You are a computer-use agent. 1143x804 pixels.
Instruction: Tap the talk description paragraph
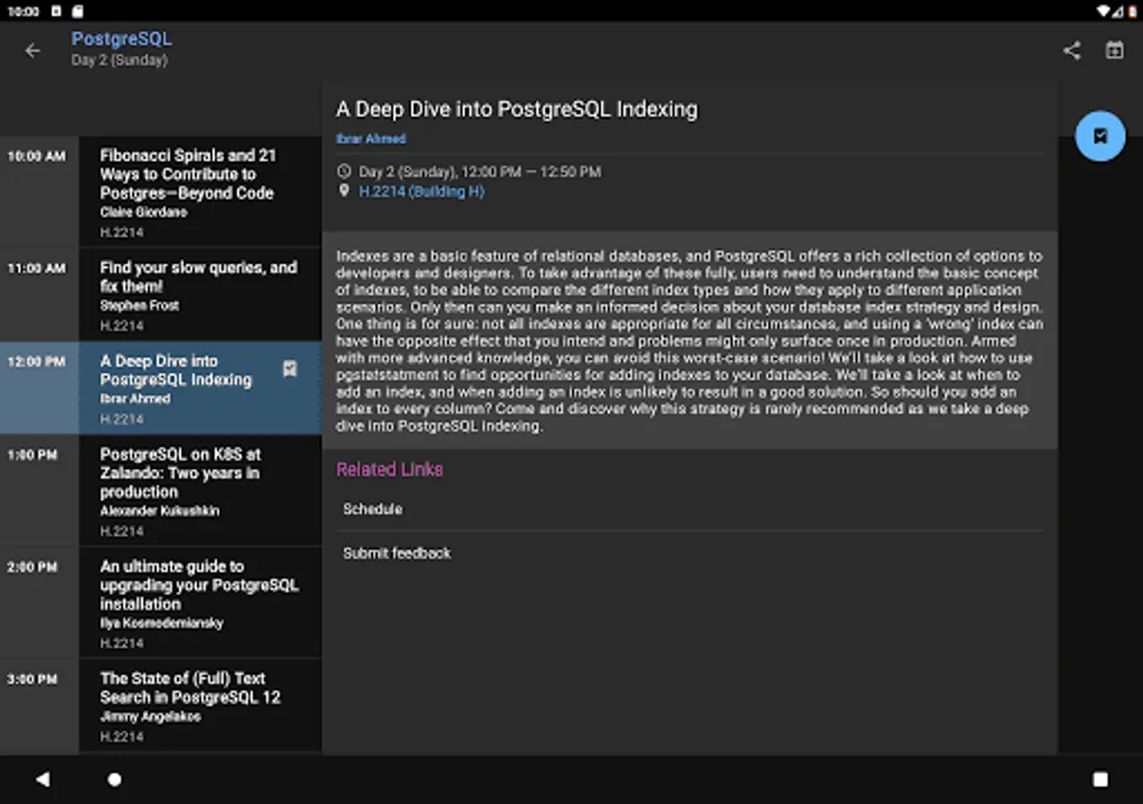tap(689, 340)
